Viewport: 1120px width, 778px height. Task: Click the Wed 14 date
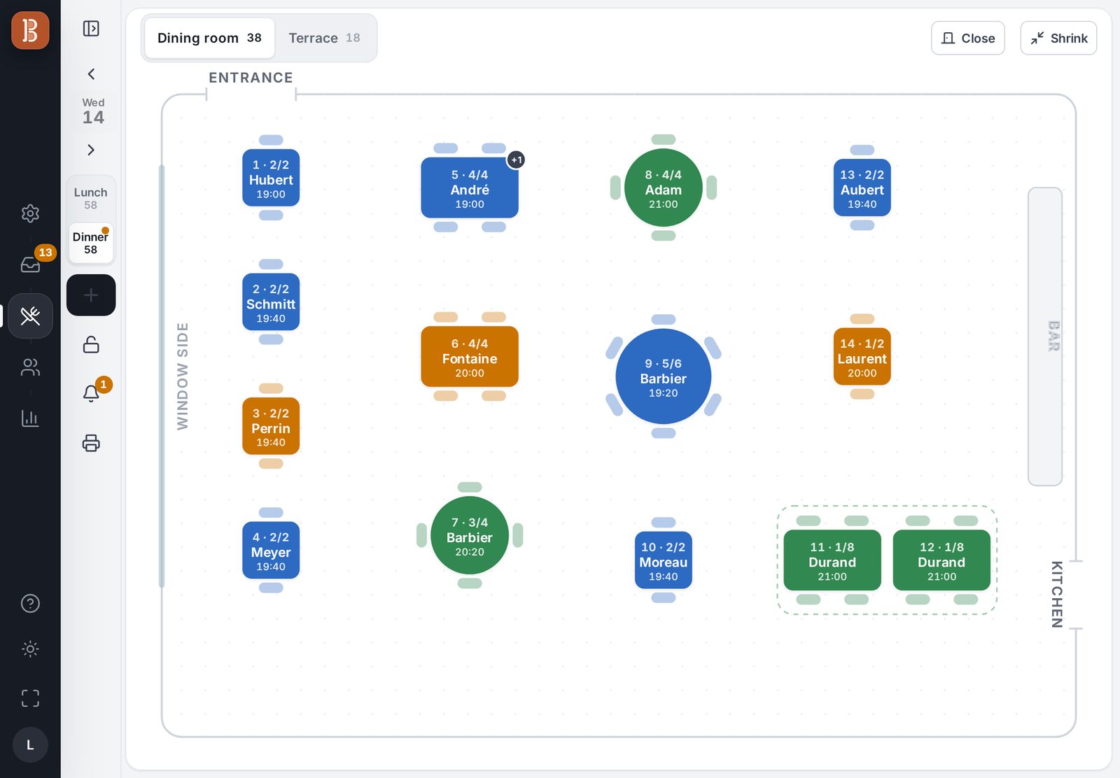pyautogui.click(x=93, y=111)
